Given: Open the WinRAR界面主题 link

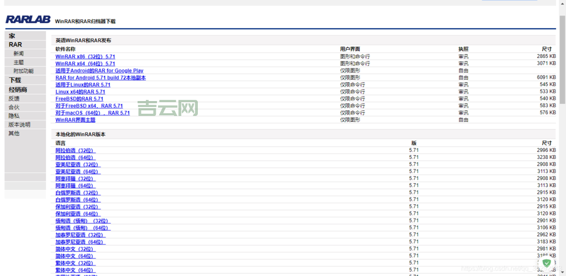Looking at the screenshot, I should click(75, 120).
